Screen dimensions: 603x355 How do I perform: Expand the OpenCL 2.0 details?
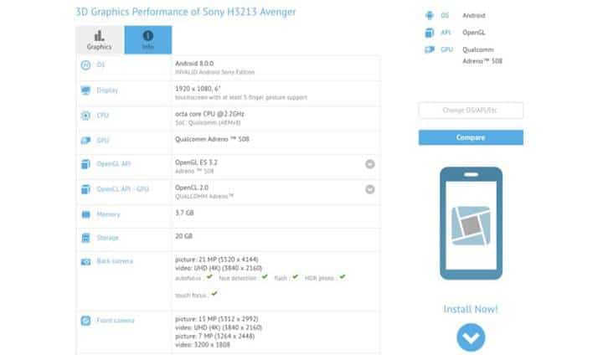(370, 189)
